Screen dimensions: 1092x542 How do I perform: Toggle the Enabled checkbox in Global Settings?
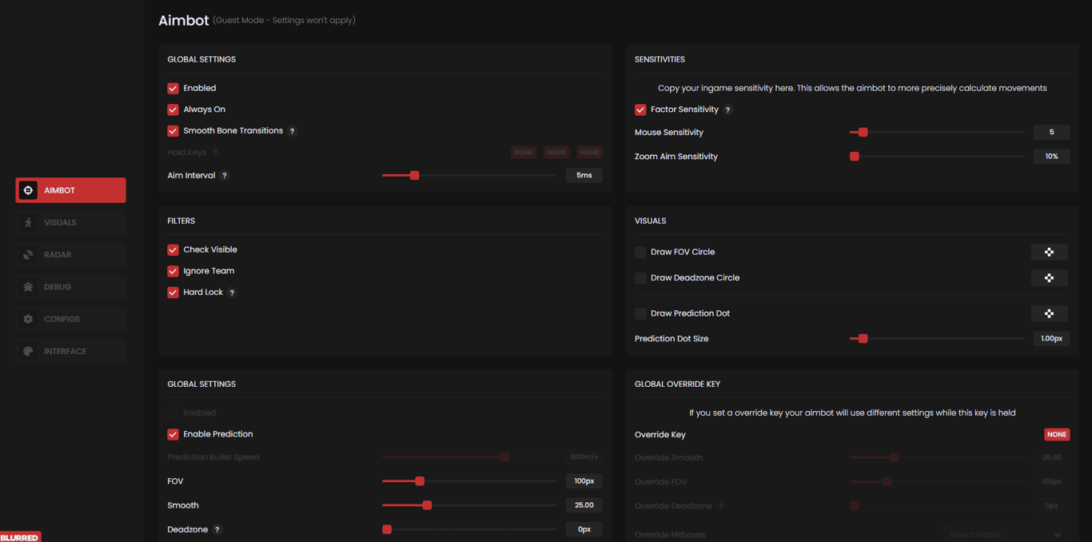click(173, 88)
